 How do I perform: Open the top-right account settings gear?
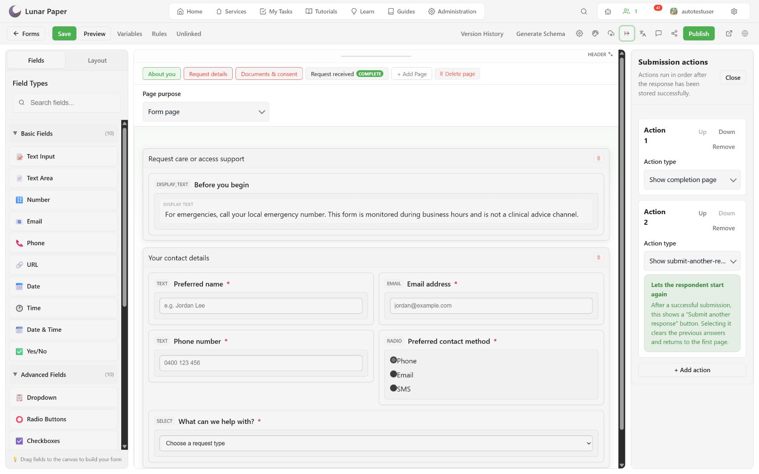click(734, 11)
